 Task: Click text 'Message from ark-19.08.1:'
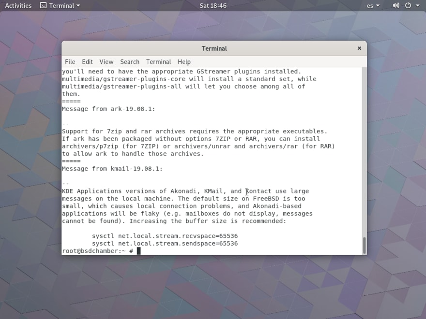pos(108,109)
